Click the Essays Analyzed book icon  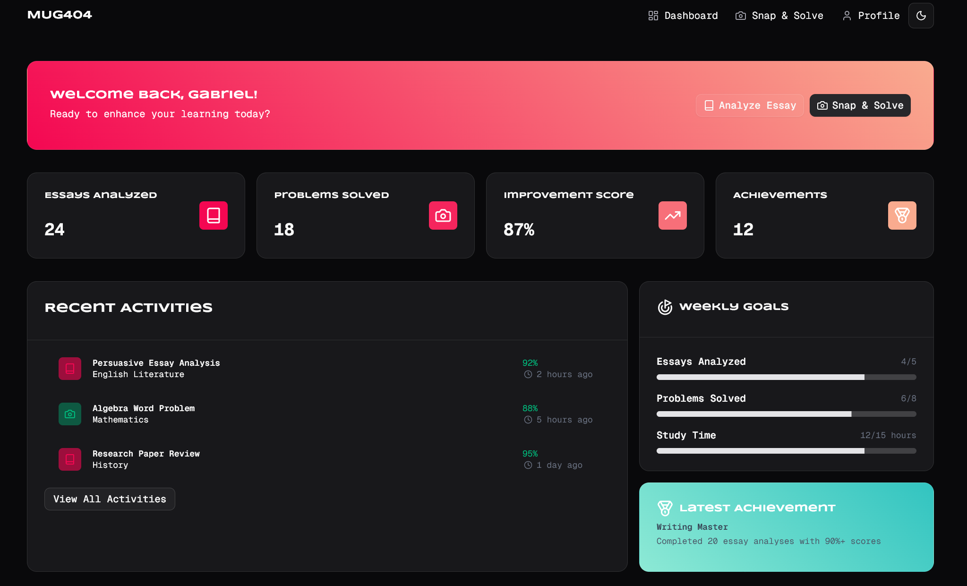213,215
